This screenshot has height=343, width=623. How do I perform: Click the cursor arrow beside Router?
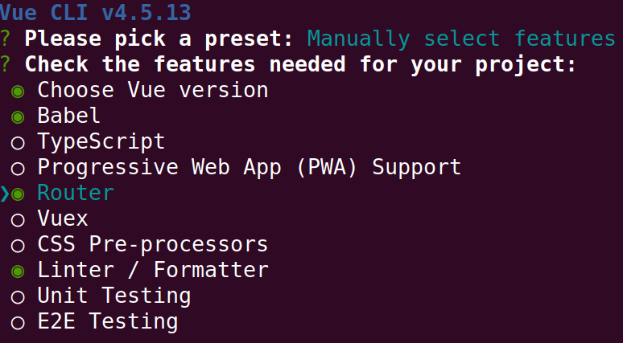(x=5, y=194)
